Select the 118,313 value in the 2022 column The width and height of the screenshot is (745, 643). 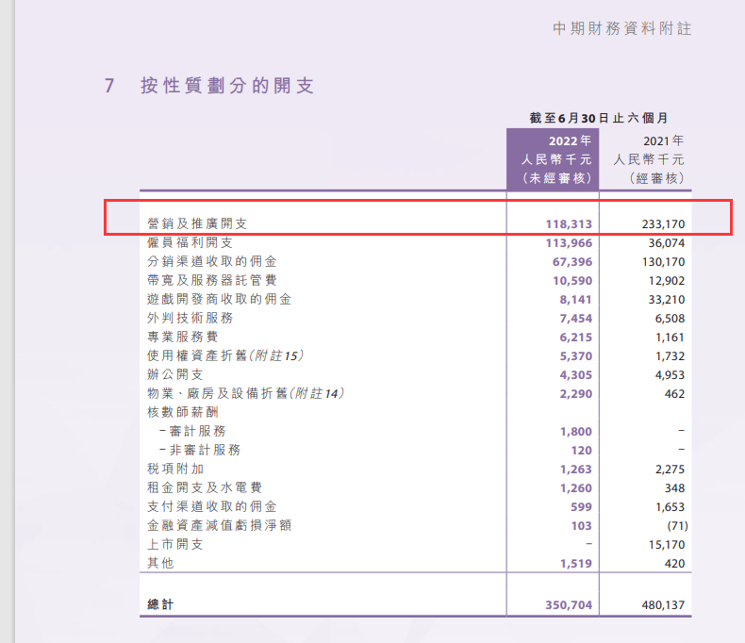(569, 224)
